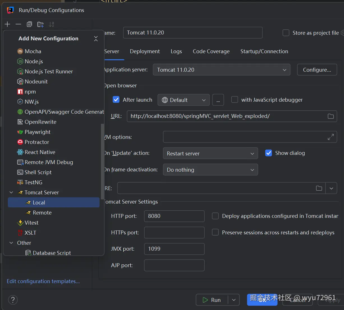This screenshot has width=344, height=310.
Task: Select Local under Tomcat Server
Action: tap(54, 202)
